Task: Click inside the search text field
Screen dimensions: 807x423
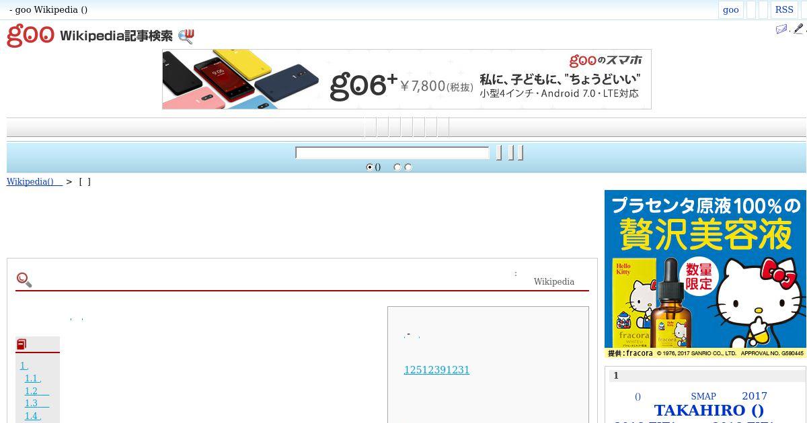Action: pyautogui.click(x=392, y=153)
